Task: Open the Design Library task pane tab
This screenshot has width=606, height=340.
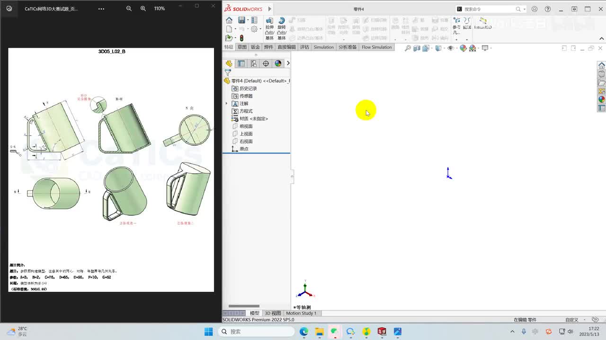Action: [x=602, y=74]
